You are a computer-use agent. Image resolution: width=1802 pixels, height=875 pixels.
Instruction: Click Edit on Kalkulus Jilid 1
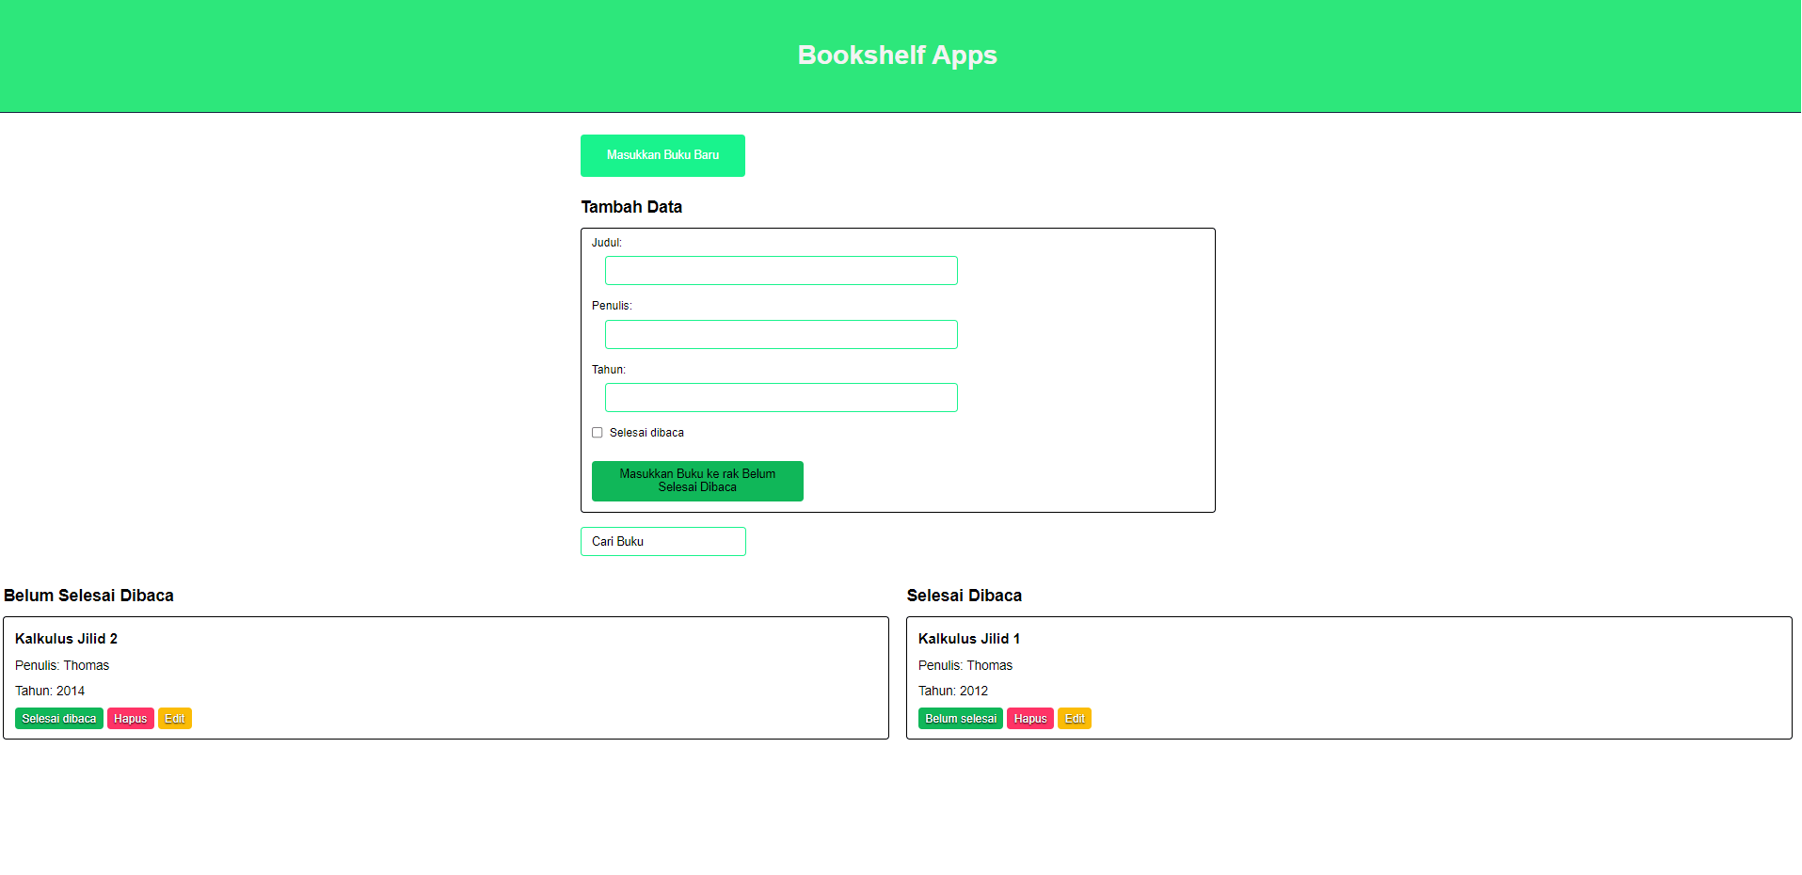coord(1074,718)
